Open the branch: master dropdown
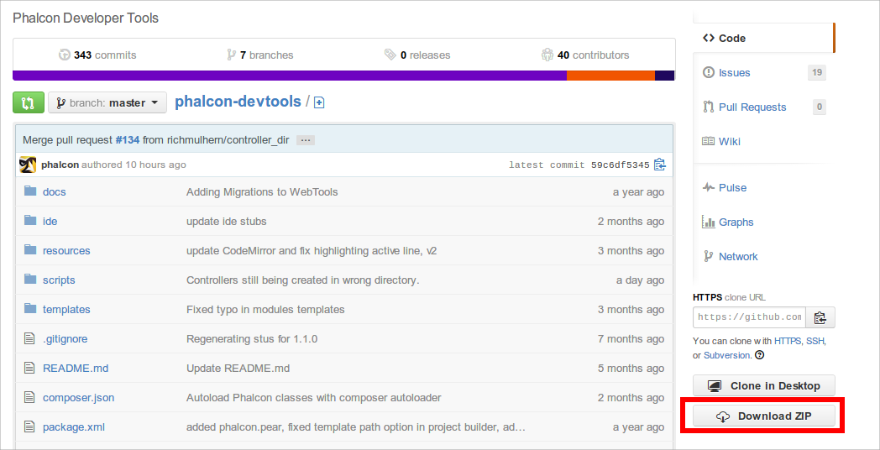 [x=107, y=102]
